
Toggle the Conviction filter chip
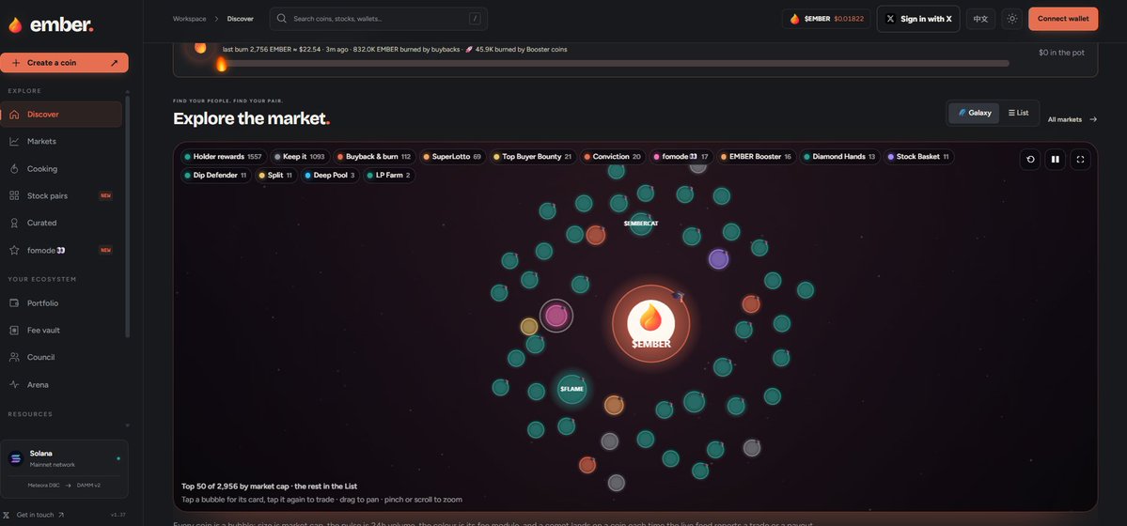612,157
